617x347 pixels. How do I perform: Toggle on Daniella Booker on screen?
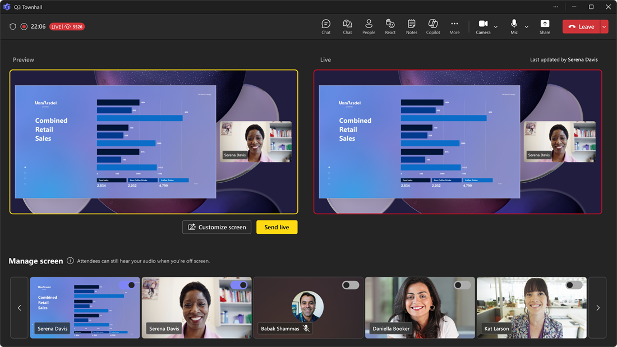point(462,285)
